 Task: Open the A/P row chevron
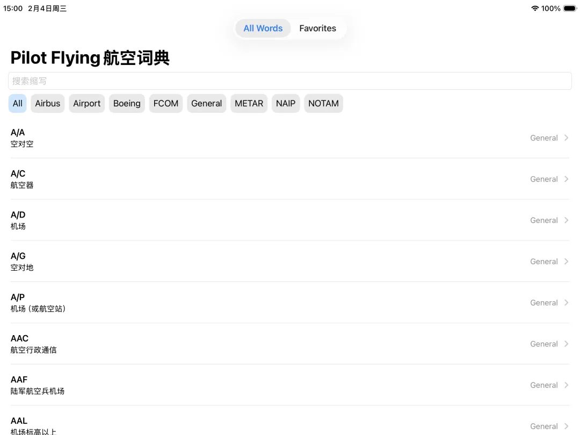pyautogui.click(x=567, y=302)
